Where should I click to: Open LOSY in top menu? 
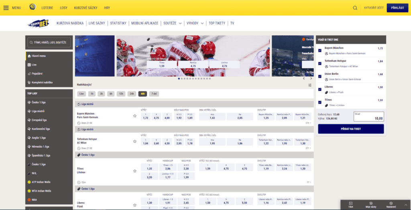(63, 8)
